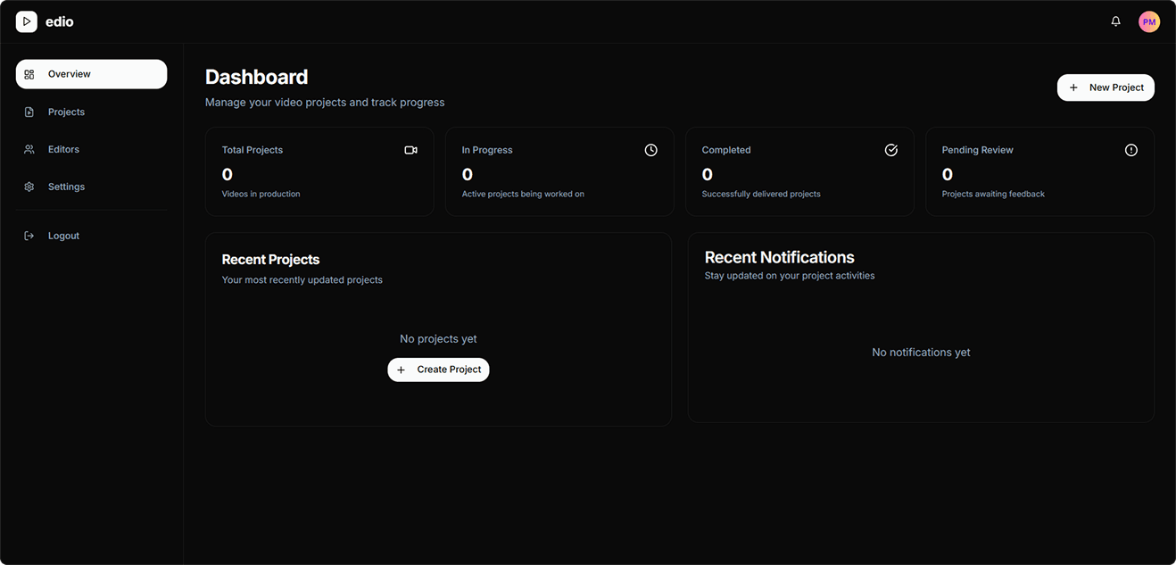Navigate to the Editors section
This screenshot has height=565, width=1176.
point(63,149)
